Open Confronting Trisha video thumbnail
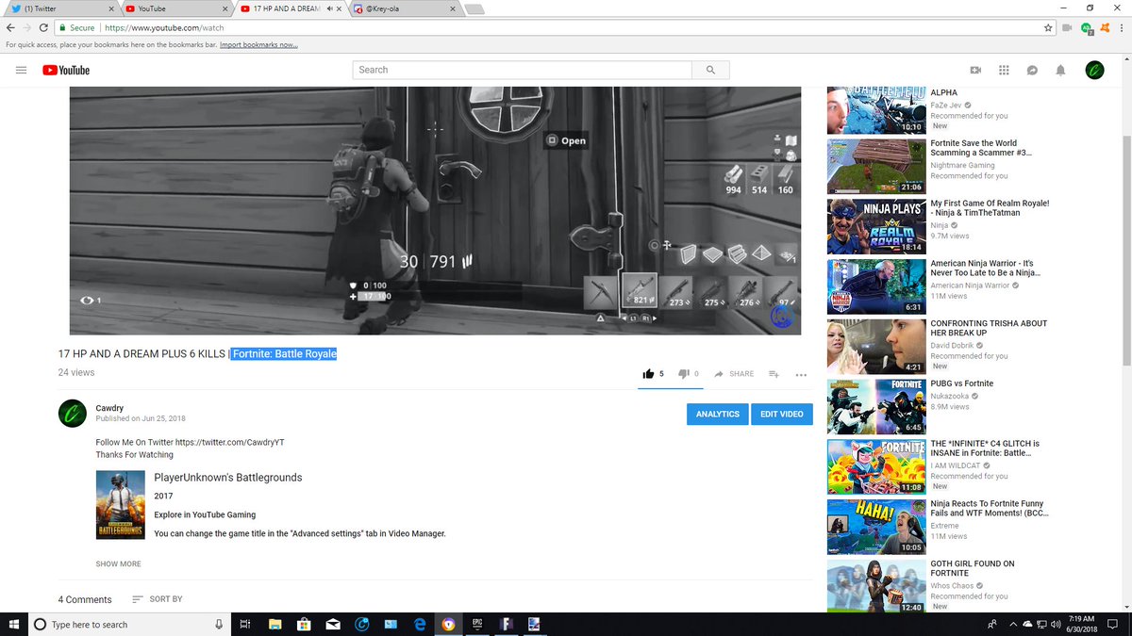 [x=875, y=347]
